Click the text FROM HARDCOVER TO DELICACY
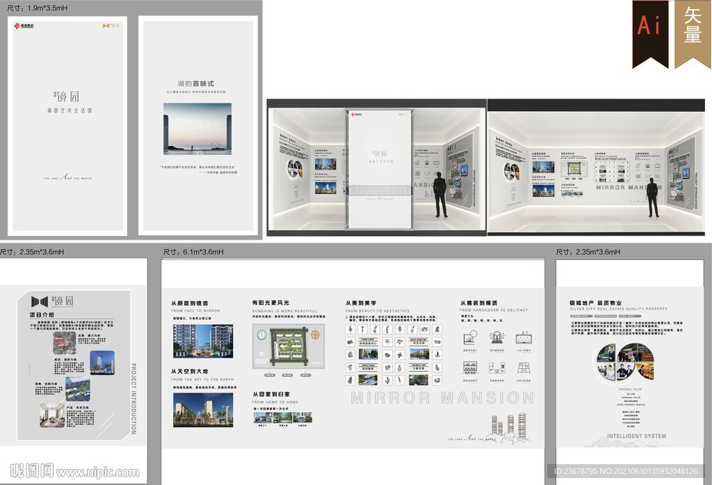Screen dimensions: 712x485 pyautogui.click(x=494, y=311)
